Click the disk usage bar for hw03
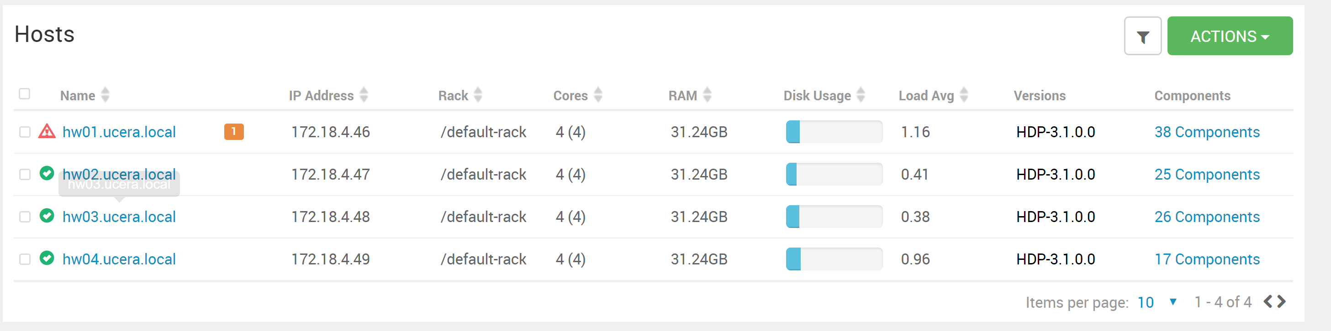This screenshot has width=1331, height=331. [834, 217]
